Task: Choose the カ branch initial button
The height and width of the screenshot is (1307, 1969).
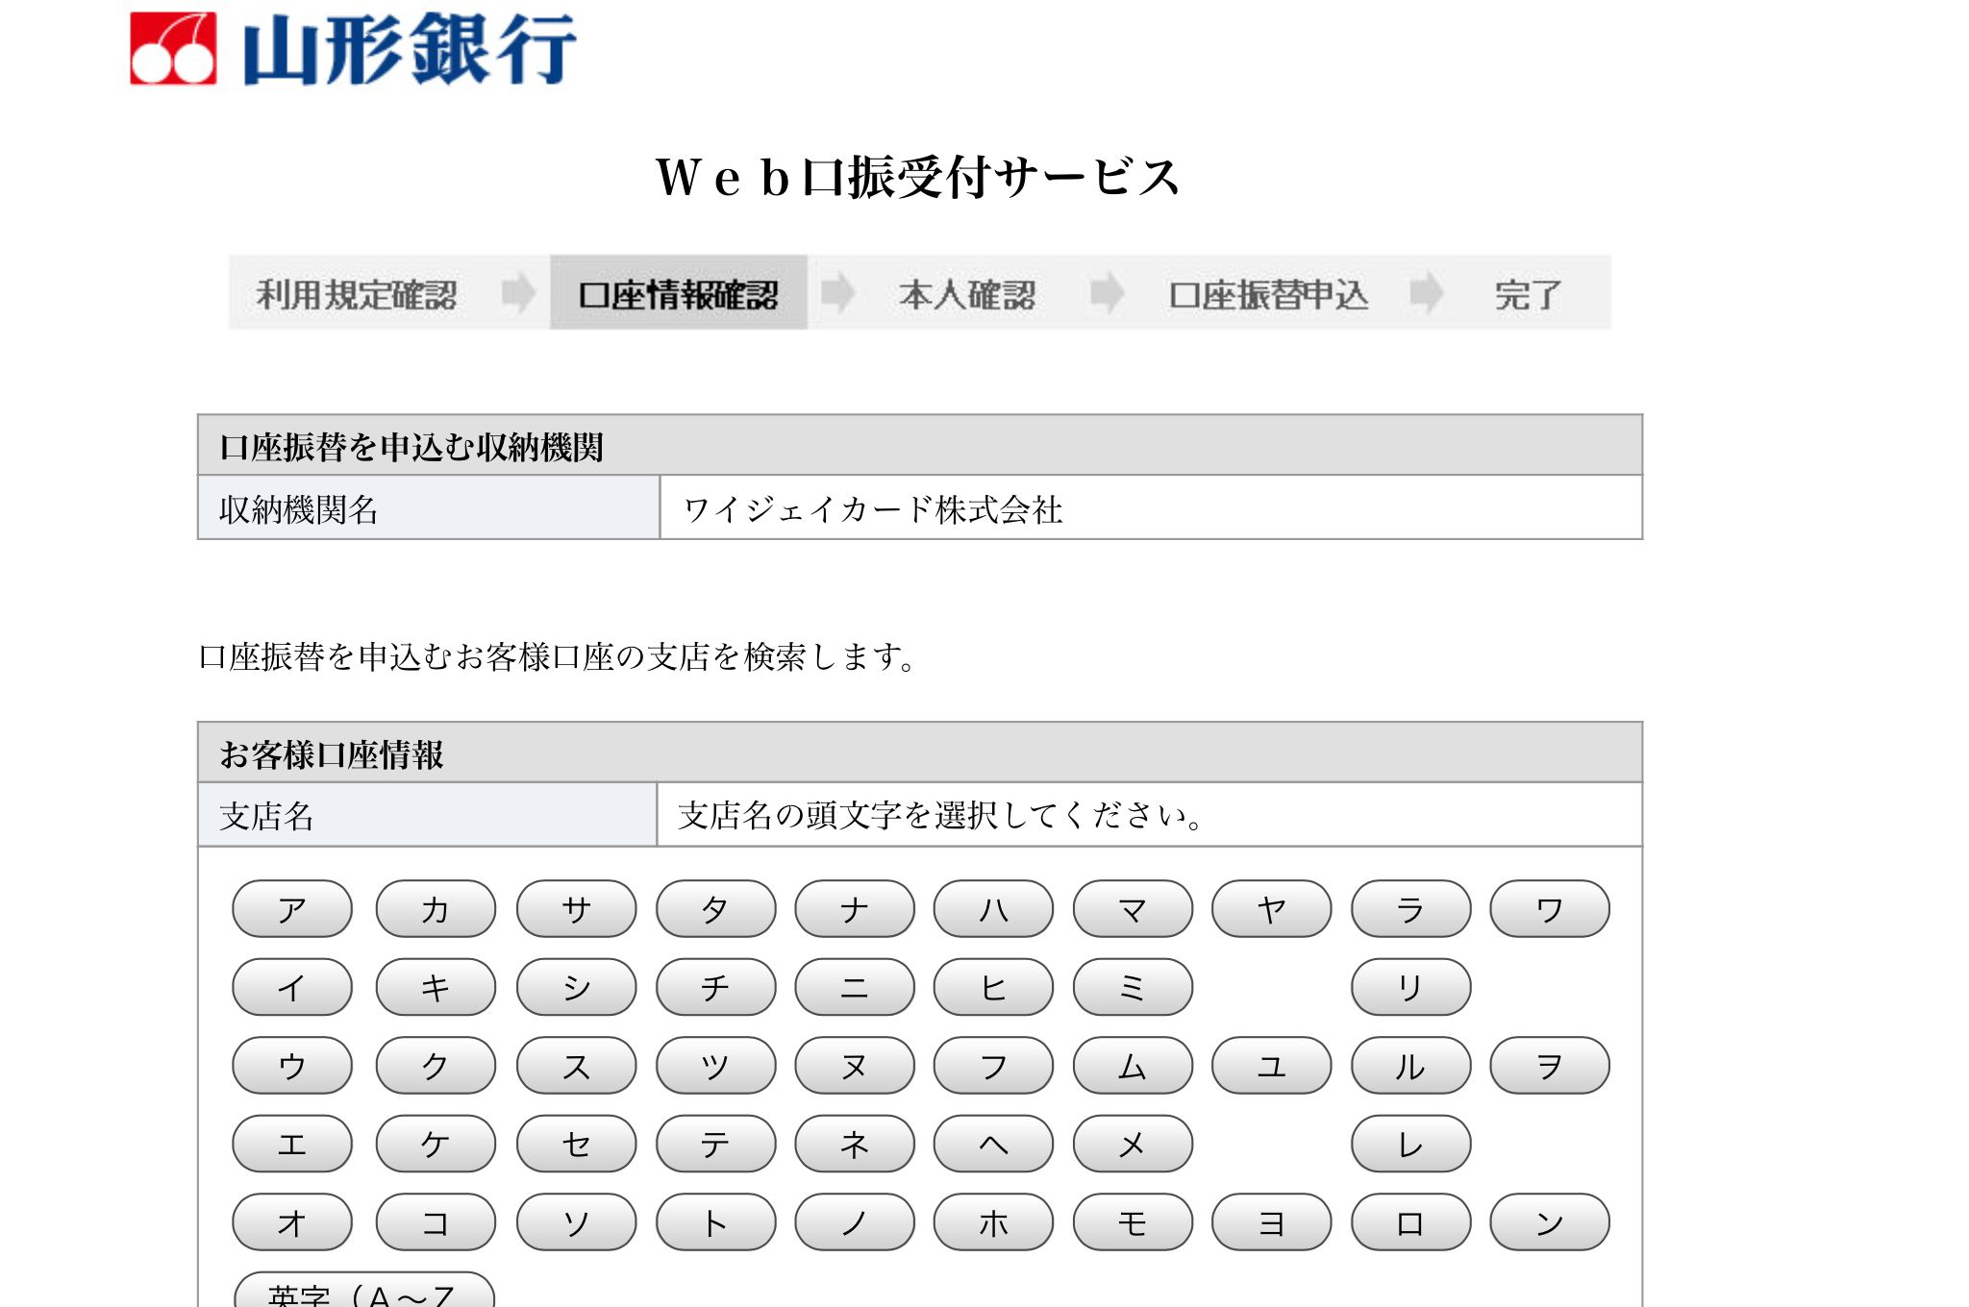Action: [x=436, y=909]
